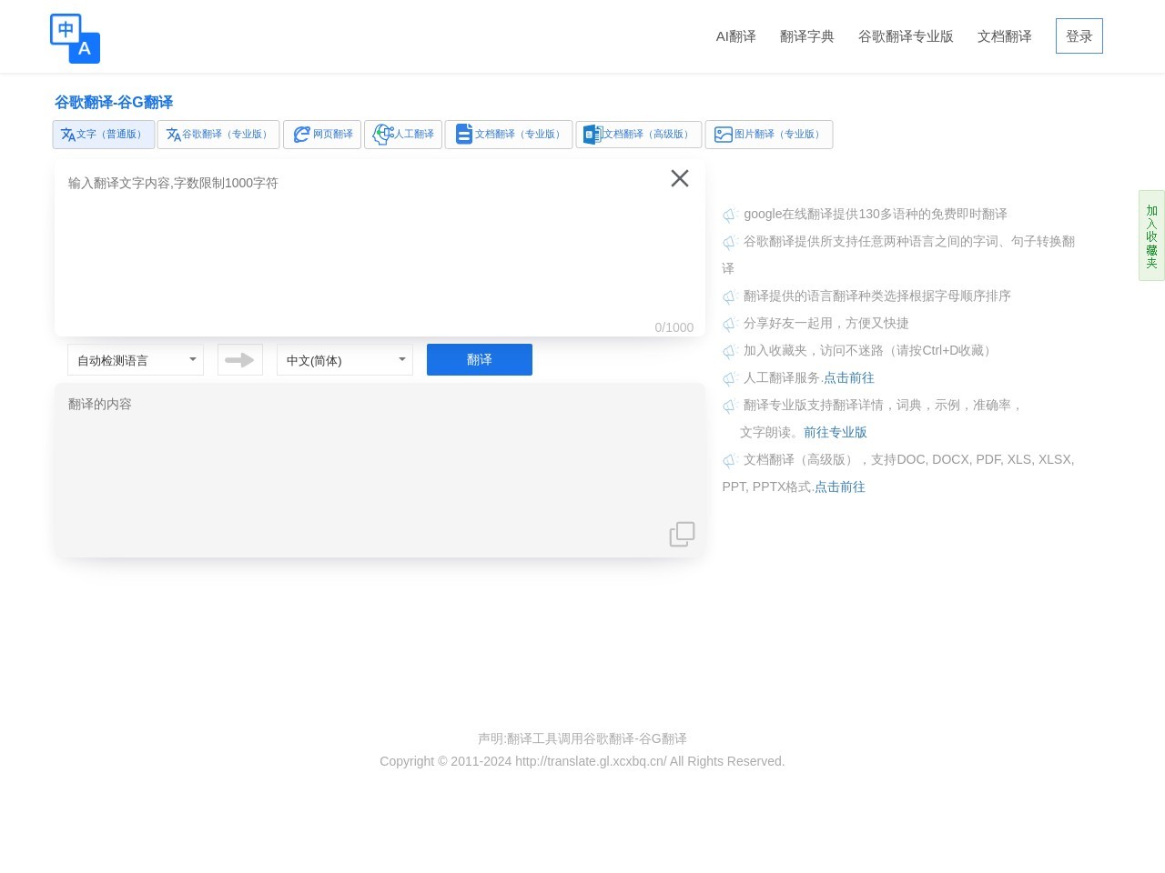Follow the 前往专业版 link
Image resolution: width=1165 pixels, height=873 pixels.
835,432
